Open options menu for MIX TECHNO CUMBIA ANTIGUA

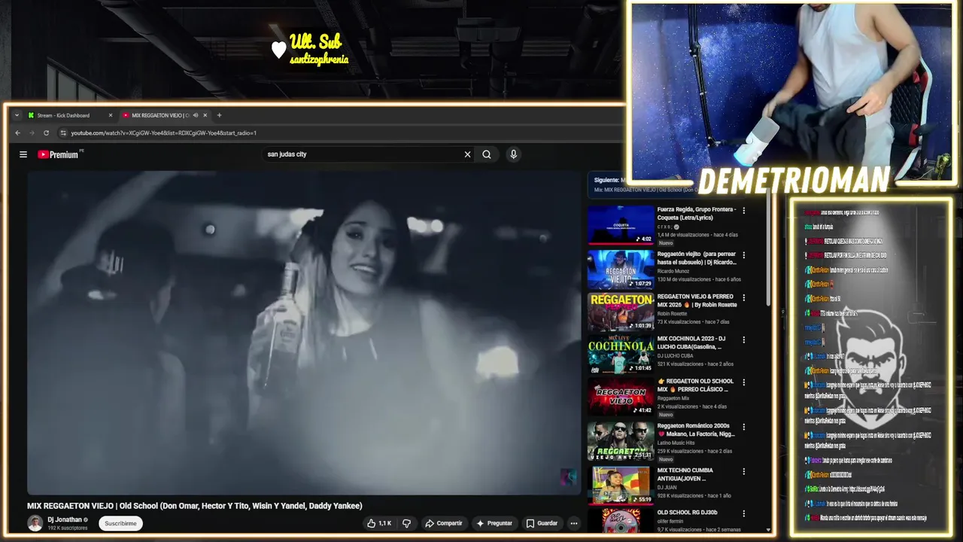click(744, 471)
